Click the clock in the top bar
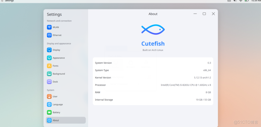 (x=256, y=1)
